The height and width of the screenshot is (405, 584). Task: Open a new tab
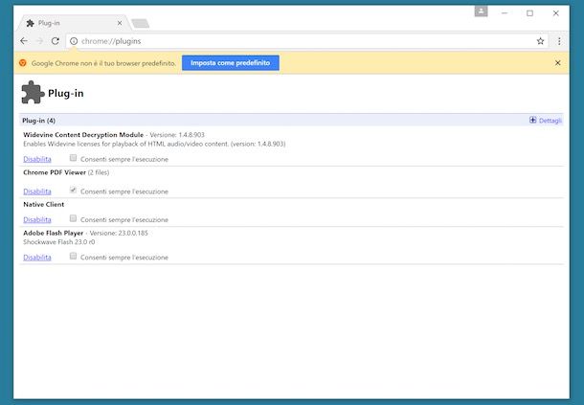point(140,23)
